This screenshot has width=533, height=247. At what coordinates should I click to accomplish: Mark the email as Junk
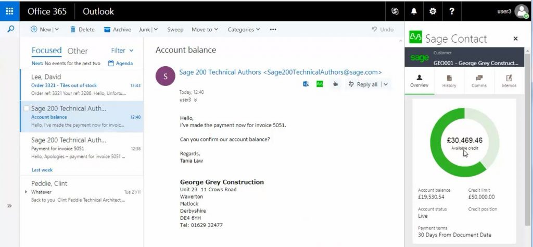(x=144, y=30)
